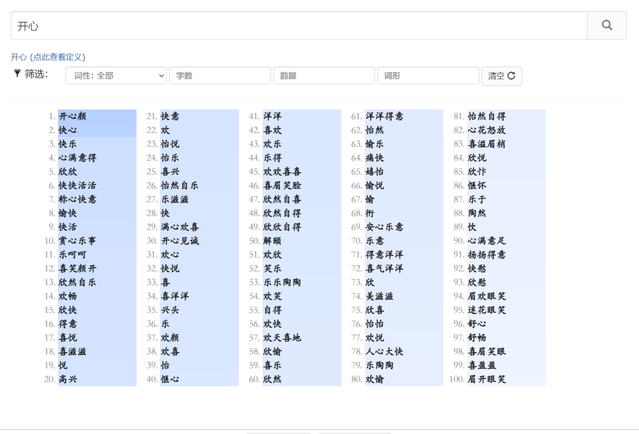Select the word 扬扬得意
The width and height of the screenshot is (639, 434).
tap(486, 255)
